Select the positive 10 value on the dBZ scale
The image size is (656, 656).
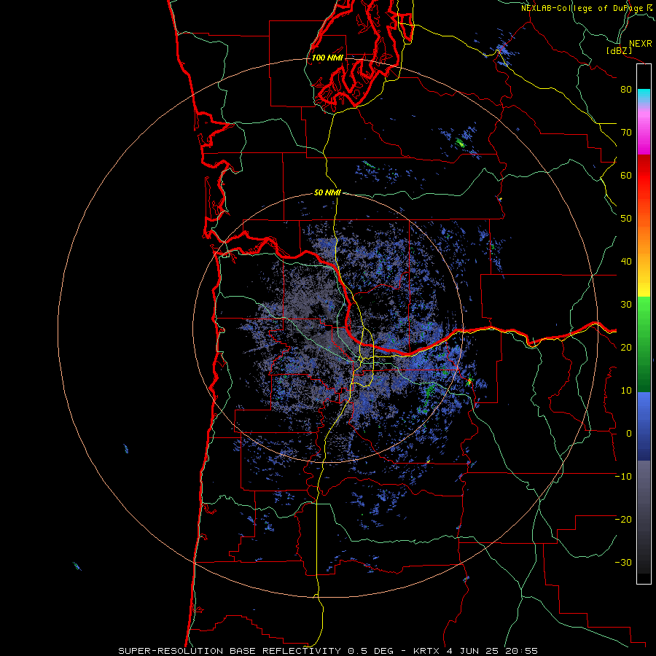626,391
